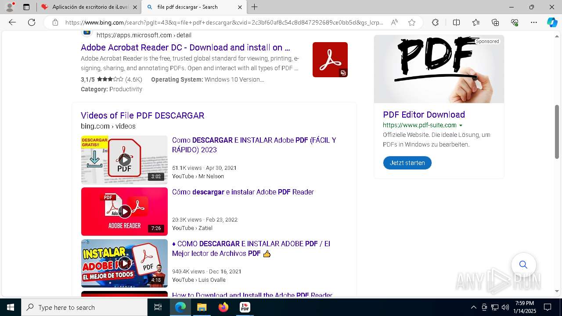The image size is (562, 316).
Task: View site information lock icon
Action: tap(55, 22)
